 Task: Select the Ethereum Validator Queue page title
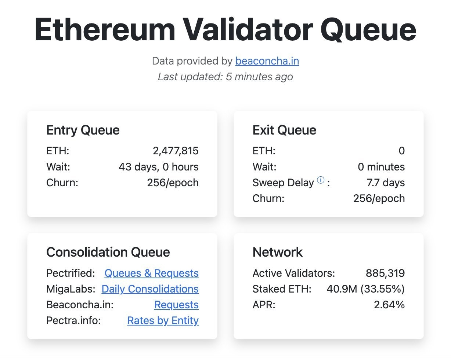point(225,30)
